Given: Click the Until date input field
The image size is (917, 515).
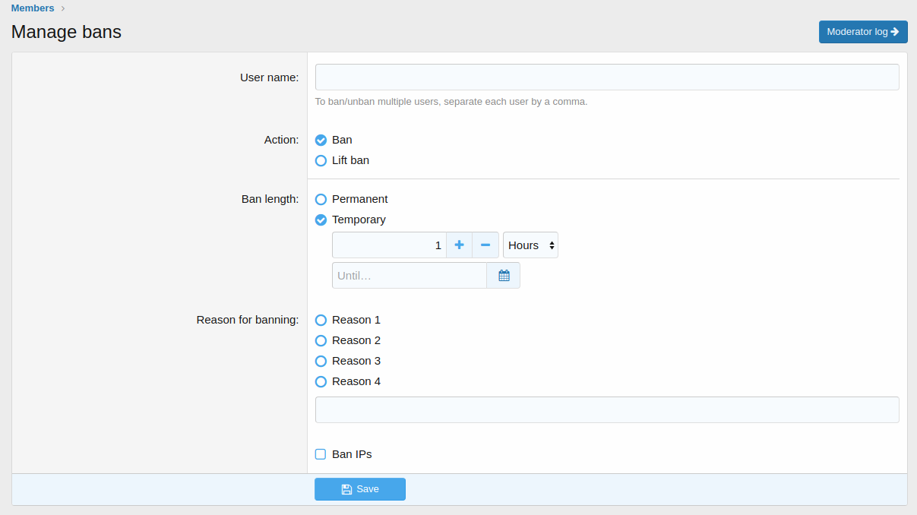Looking at the screenshot, I should point(409,276).
